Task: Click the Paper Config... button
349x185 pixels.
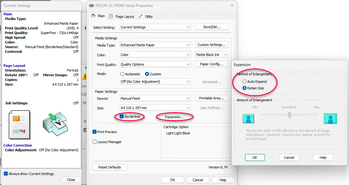Action: tap(212, 64)
